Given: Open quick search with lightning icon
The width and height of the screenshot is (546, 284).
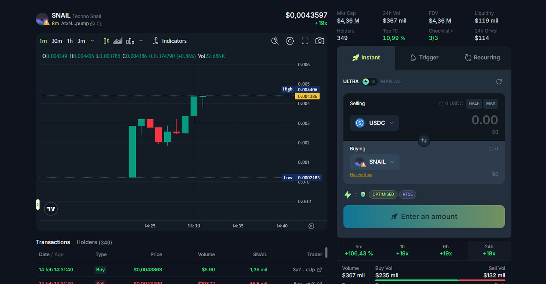Looking at the screenshot, I should tap(275, 41).
